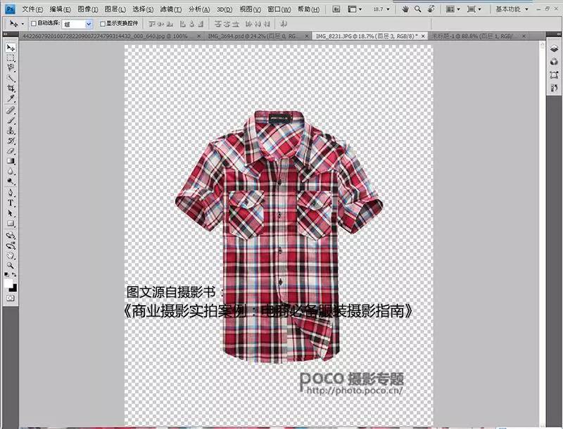Enable the 自动选择 checkbox
The image size is (563, 429).
(33, 23)
